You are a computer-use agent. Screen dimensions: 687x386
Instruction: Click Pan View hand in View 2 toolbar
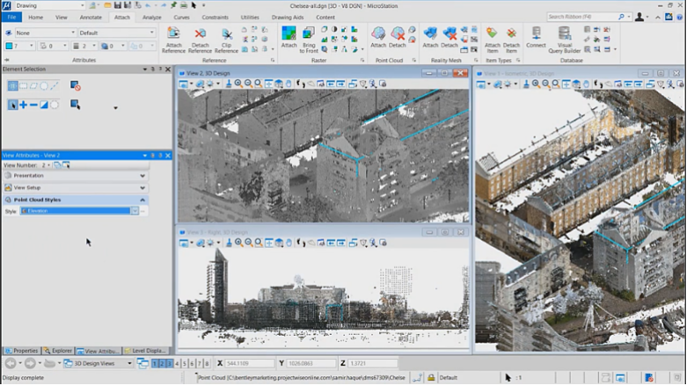click(x=289, y=84)
